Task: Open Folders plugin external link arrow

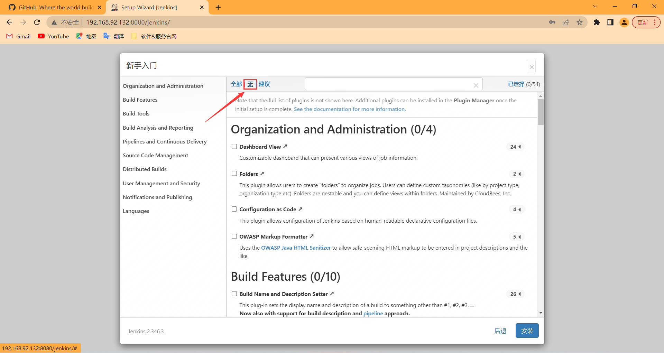Action: 262,174
